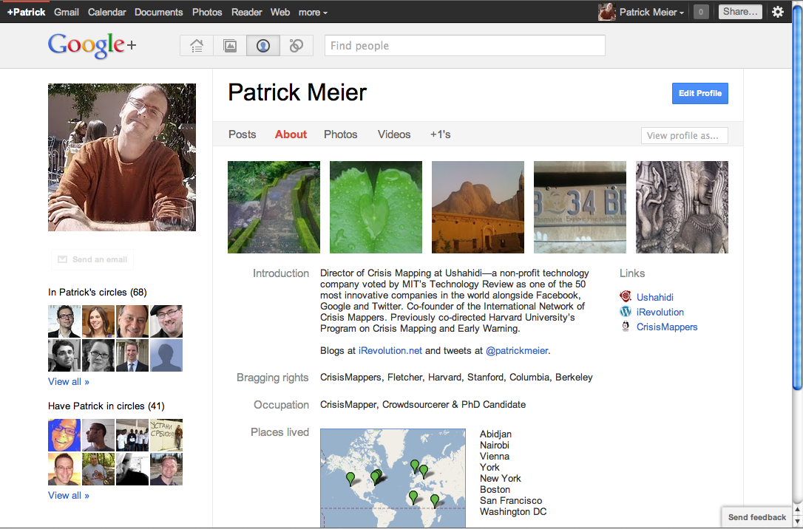This screenshot has width=803, height=529.
Task: Switch to the Posts tab
Action: [242, 134]
